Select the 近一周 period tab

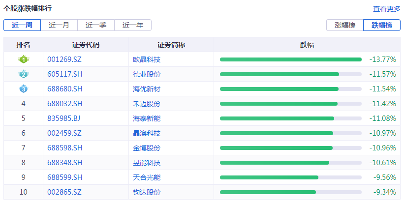(x=22, y=25)
